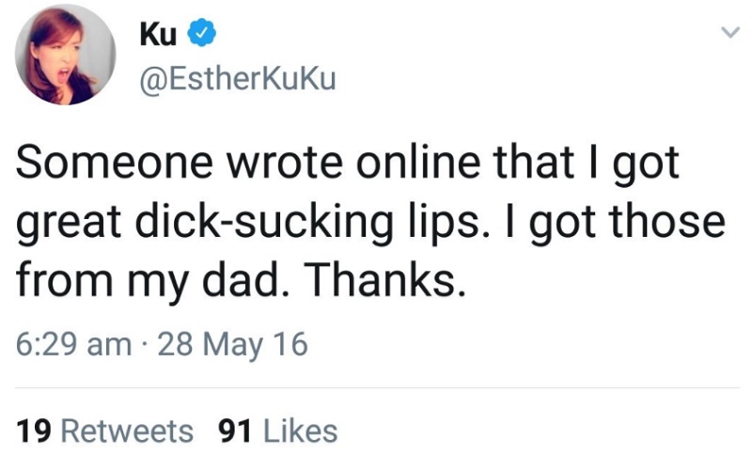
Task: Click the divider line above the retweet count
Action: tap(377, 387)
